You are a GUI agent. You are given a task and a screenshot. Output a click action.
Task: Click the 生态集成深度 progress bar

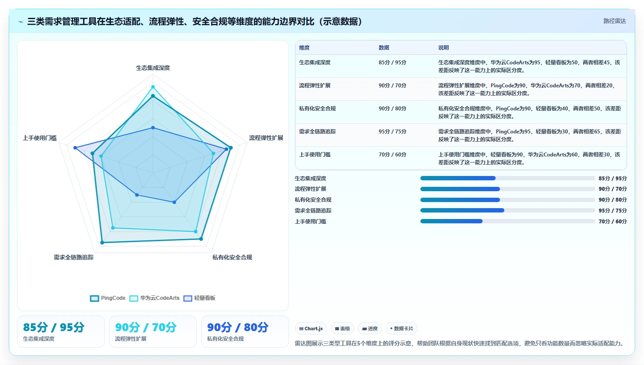click(507, 178)
